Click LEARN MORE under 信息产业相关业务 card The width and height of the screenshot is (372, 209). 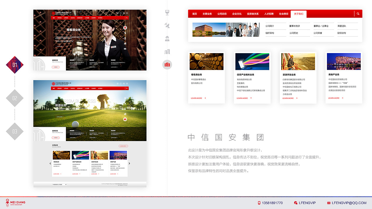click(x=242, y=98)
